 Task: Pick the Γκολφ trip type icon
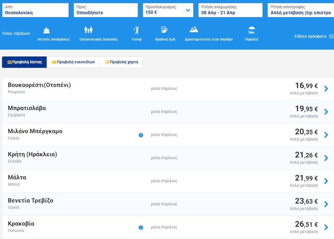tap(136, 31)
